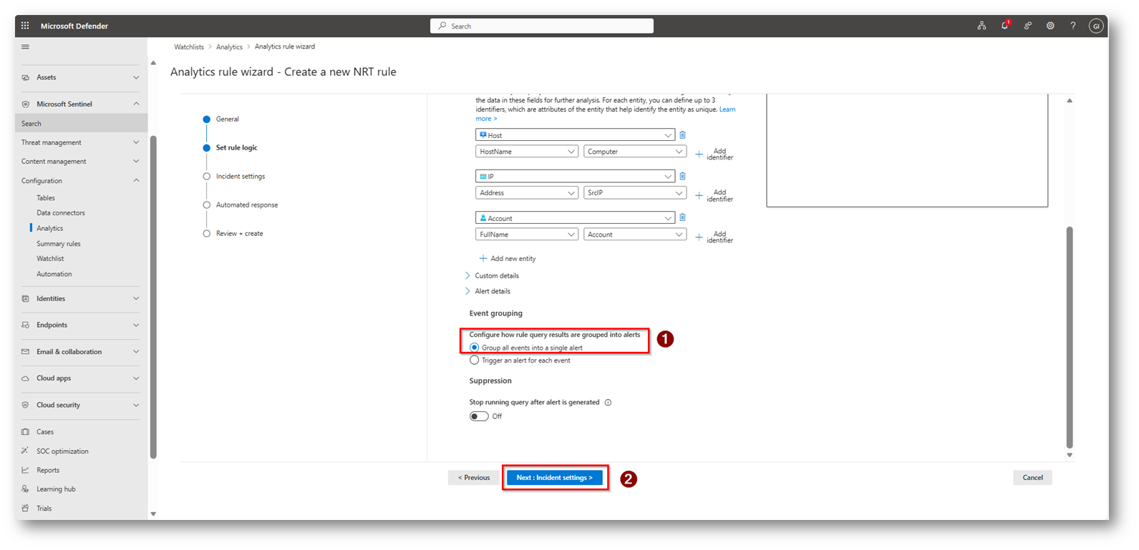This screenshot has height=550, width=1139.
Task: Open the Account column dropdown beside FullName
Action: coord(635,235)
